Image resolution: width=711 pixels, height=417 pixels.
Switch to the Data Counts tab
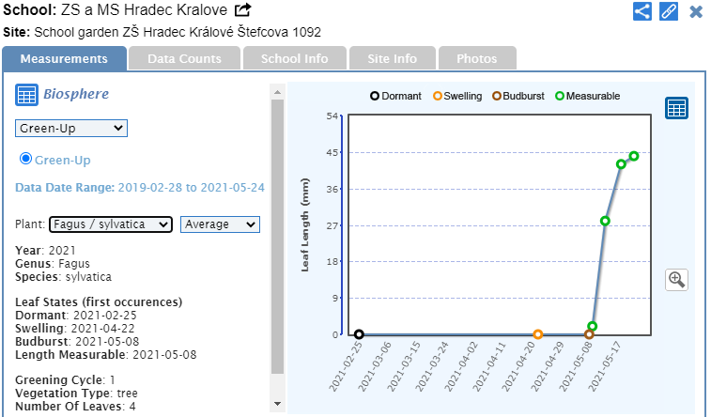click(x=184, y=58)
